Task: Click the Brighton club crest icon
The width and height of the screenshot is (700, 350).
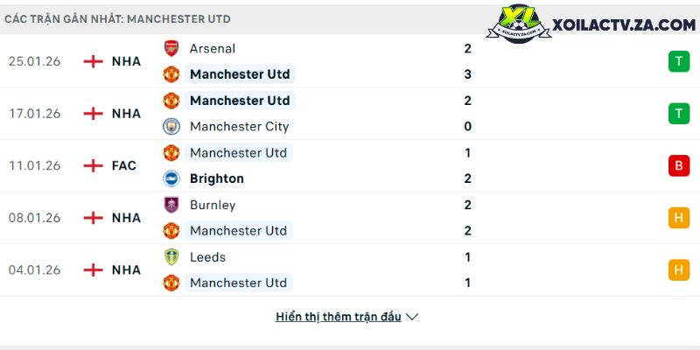Action: (x=171, y=178)
